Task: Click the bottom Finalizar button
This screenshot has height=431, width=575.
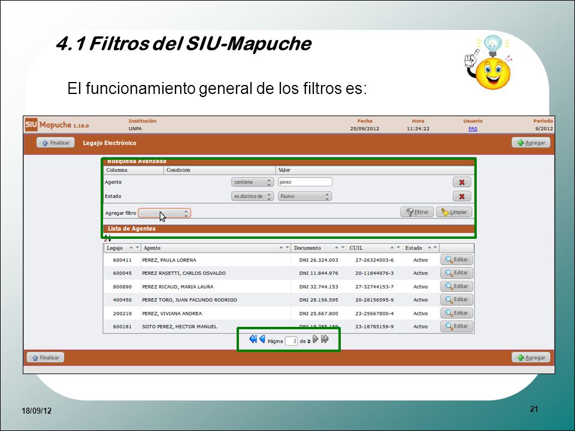Action: pyautogui.click(x=45, y=357)
